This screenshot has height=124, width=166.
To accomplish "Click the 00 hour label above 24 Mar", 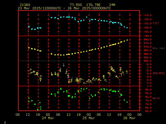I will pyautogui.click(x=48, y=114).
